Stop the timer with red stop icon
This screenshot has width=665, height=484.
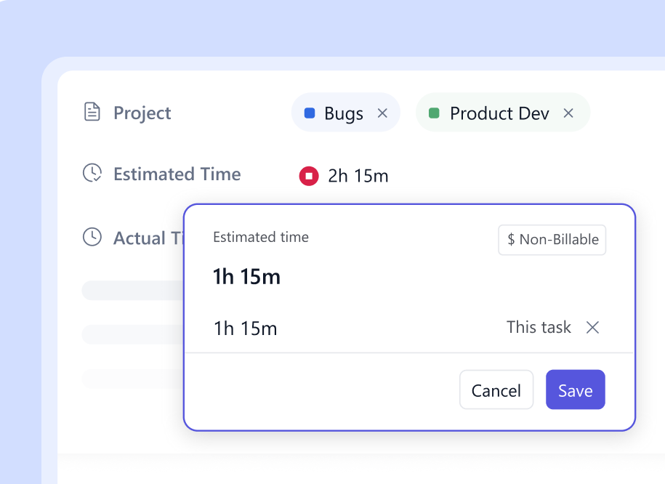(x=309, y=176)
